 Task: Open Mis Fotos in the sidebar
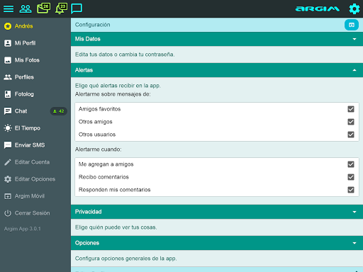(x=35, y=60)
